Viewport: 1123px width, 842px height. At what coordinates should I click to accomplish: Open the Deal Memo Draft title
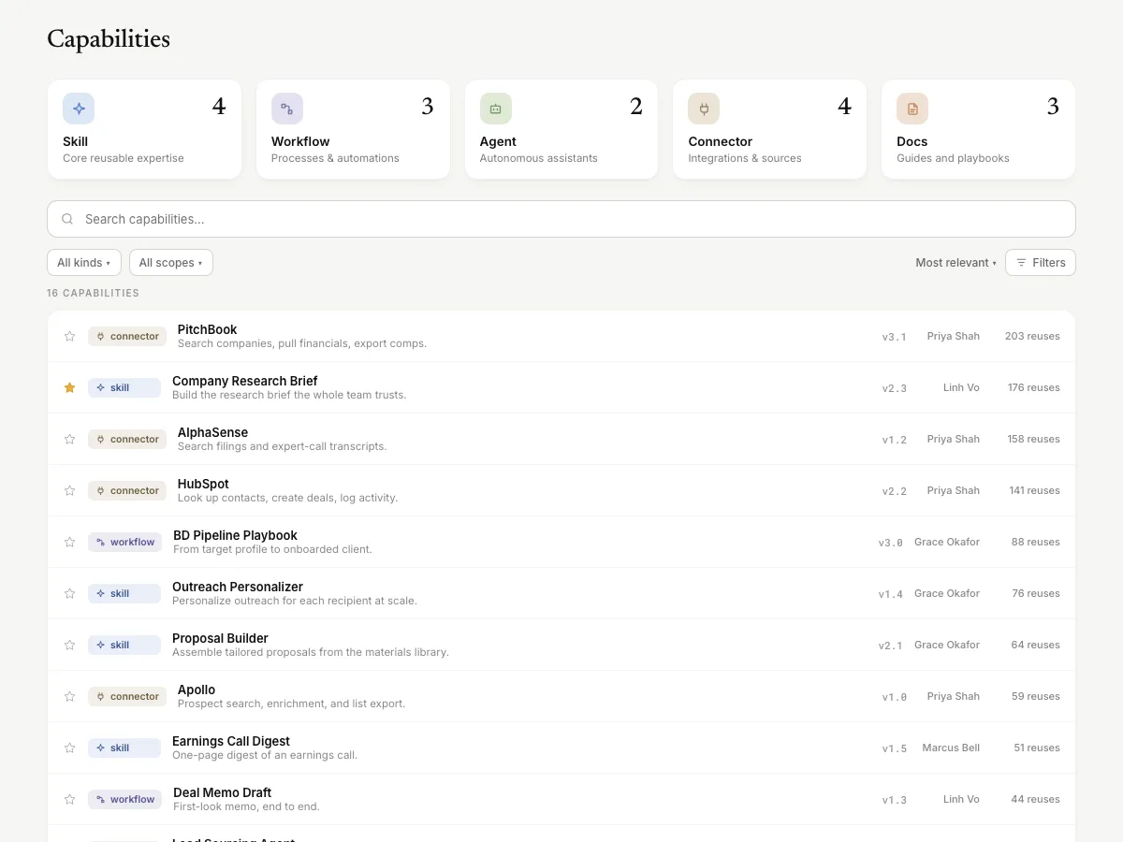(x=222, y=792)
